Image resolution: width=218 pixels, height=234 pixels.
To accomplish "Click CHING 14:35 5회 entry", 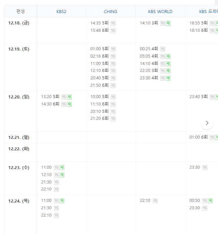I will click(x=99, y=23).
